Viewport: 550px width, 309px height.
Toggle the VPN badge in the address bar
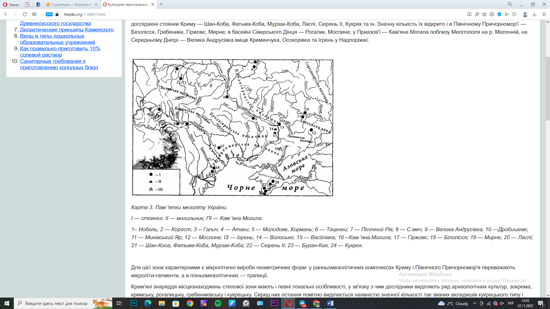pyautogui.click(x=49, y=14)
